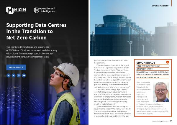Click 'TITLE: PRODUCT MANAGER' row
This screenshot has width=177, height=125.
pyautogui.click(x=153, y=66)
